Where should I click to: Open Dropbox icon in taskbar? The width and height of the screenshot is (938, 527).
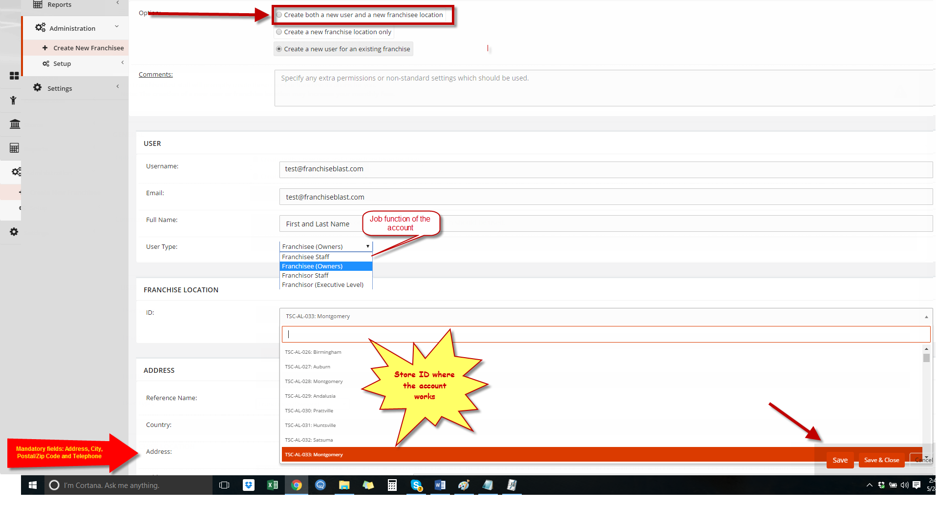(x=249, y=485)
